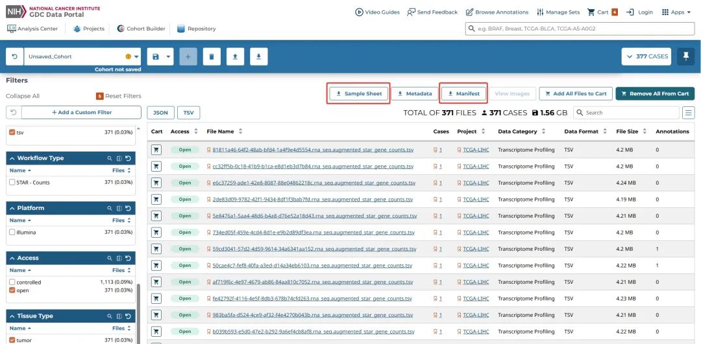The height and width of the screenshot is (344, 701).
Task: Tick the controlled access checkbox
Action: click(x=12, y=282)
